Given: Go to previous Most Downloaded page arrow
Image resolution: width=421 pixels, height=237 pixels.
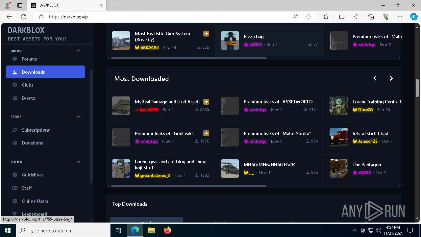Looking at the screenshot, I should pos(375,78).
